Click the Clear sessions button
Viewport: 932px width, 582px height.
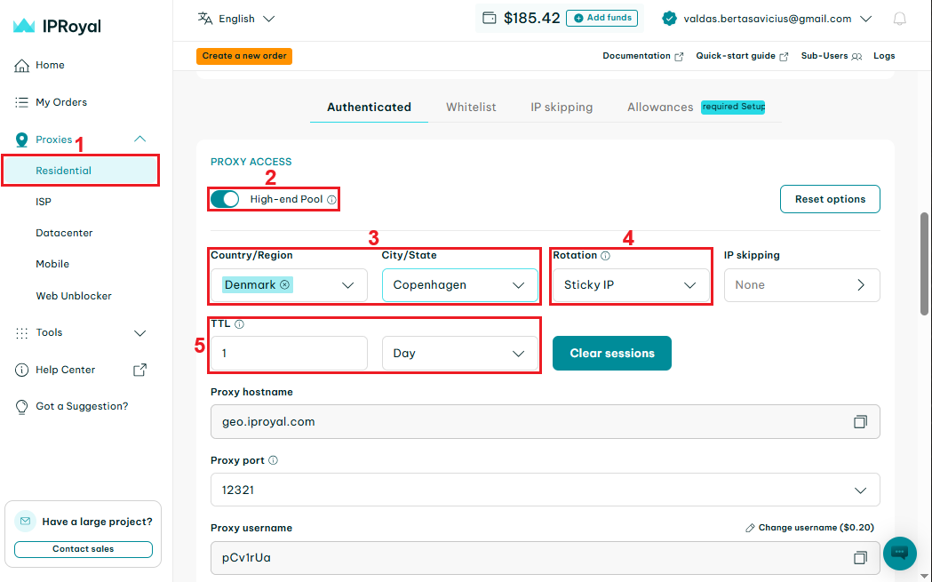pos(612,353)
